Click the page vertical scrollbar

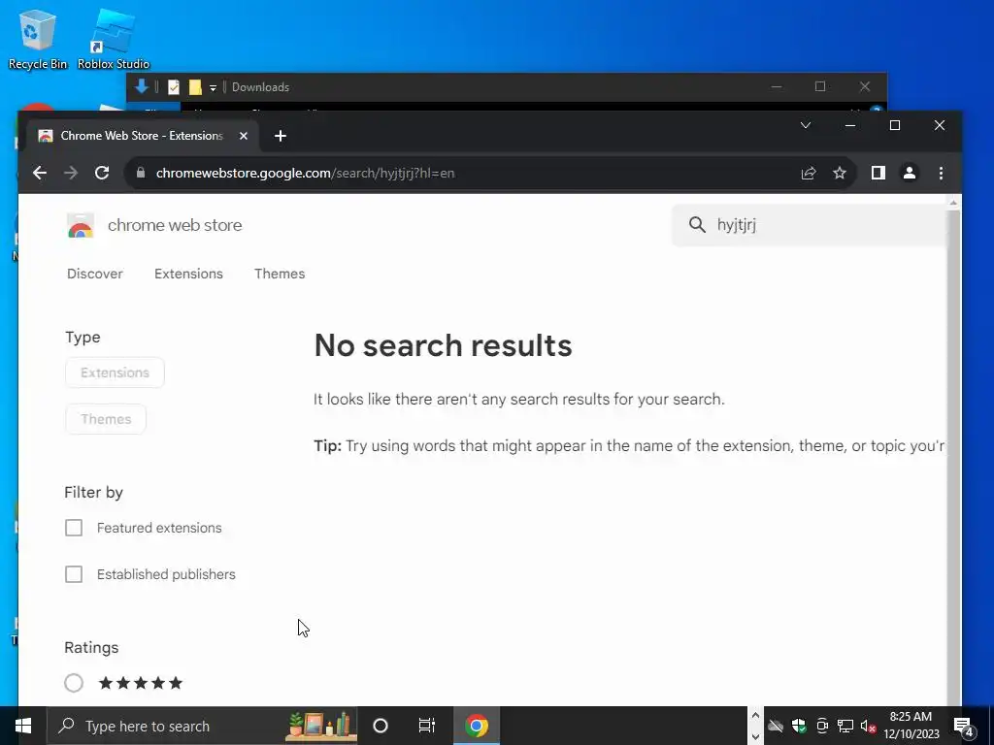tap(953, 456)
